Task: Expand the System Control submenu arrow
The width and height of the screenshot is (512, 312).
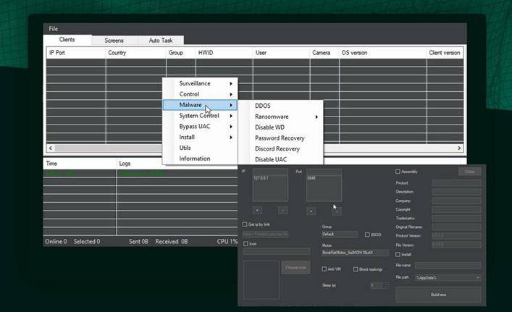Action: [231, 116]
